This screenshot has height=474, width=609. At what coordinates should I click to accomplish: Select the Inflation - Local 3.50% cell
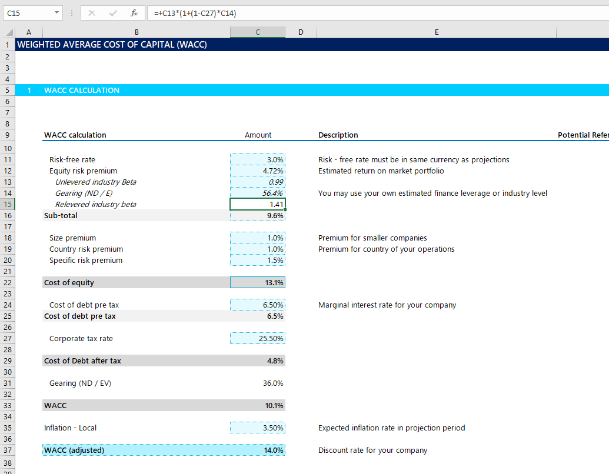pos(257,428)
